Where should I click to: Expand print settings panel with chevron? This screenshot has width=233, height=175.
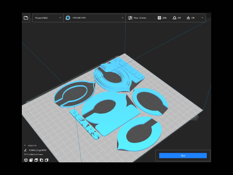(202, 18)
